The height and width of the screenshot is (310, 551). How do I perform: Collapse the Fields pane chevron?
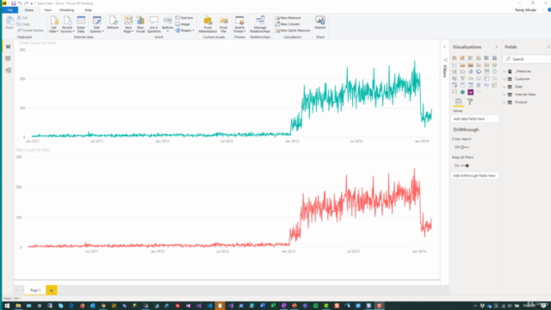(548, 46)
